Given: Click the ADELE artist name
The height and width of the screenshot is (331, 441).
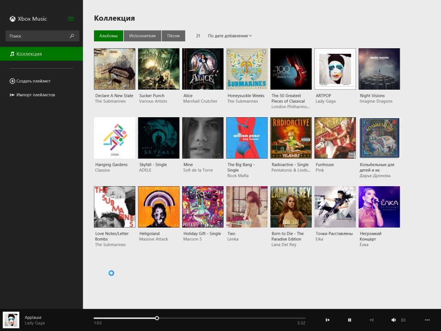Looking at the screenshot, I should click(145, 170).
